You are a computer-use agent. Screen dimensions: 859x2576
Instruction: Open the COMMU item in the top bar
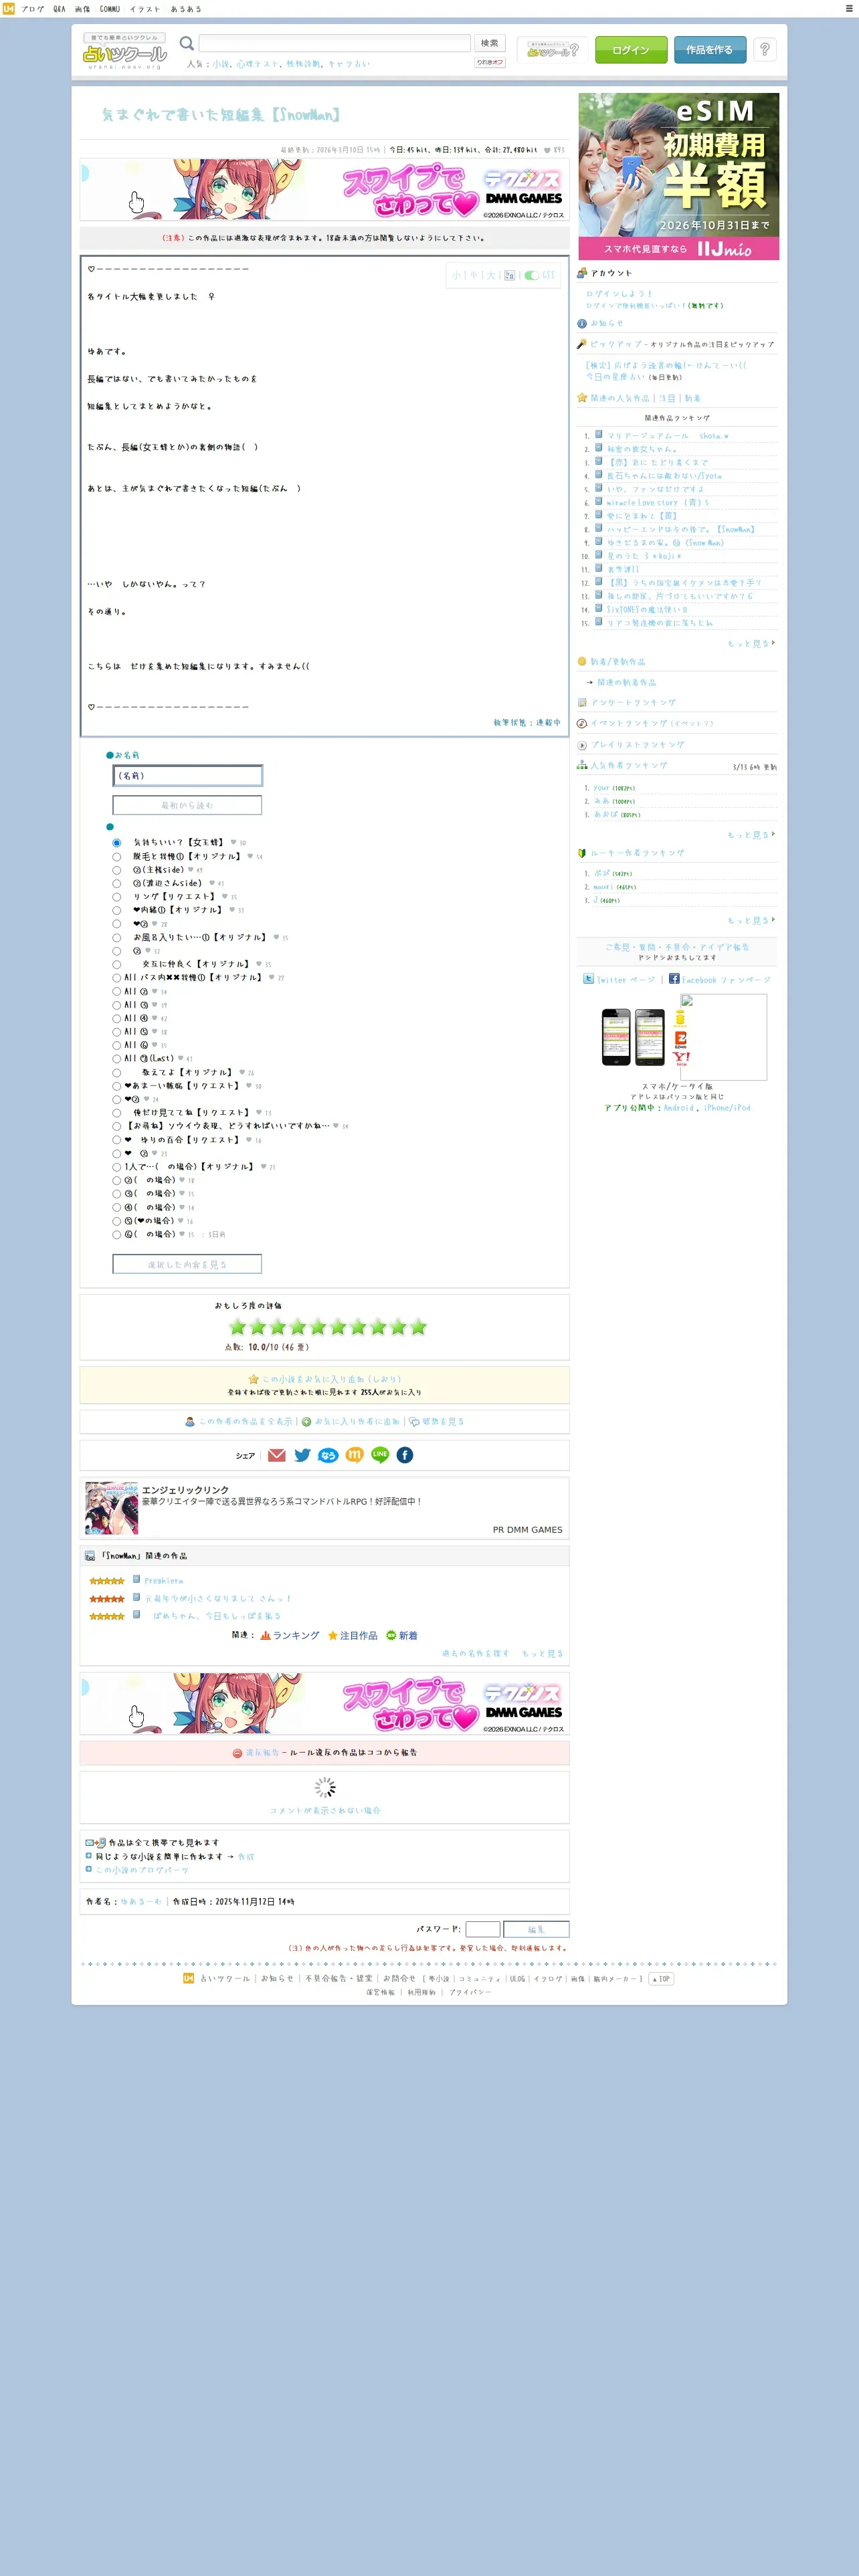(110, 9)
